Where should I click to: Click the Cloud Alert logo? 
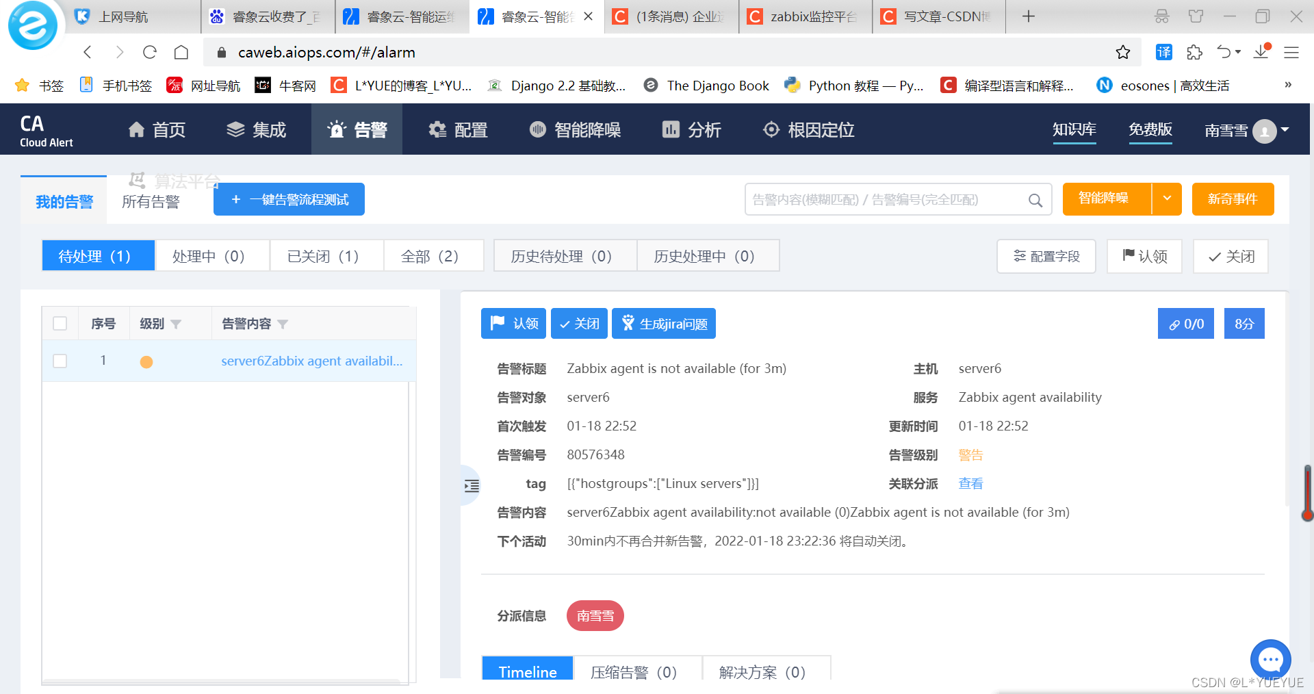(x=46, y=130)
